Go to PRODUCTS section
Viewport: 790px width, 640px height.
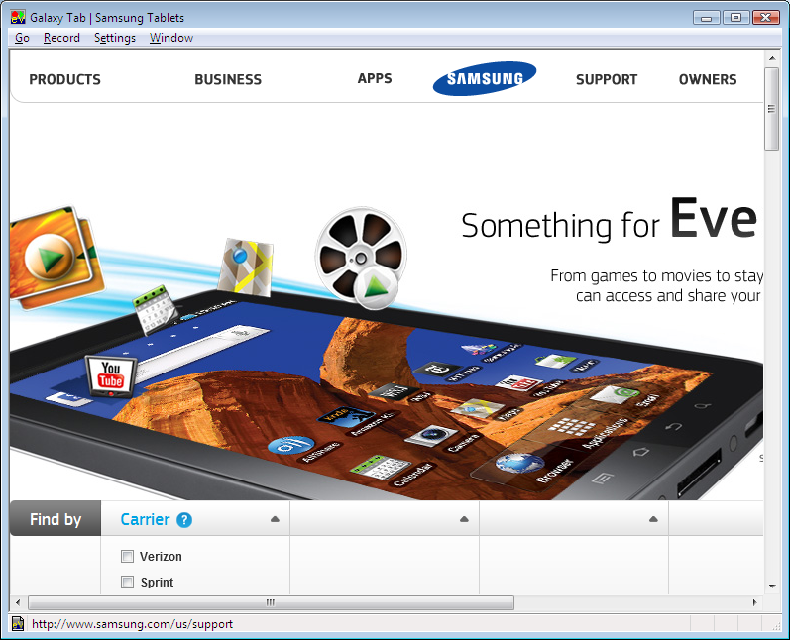[65, 79]
